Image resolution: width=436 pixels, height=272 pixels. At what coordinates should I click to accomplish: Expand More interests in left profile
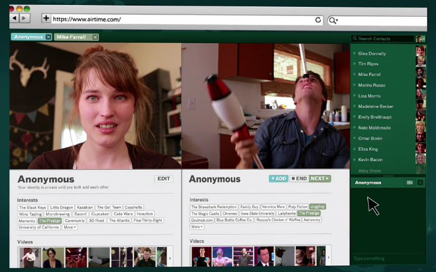(x=70, y=227)
